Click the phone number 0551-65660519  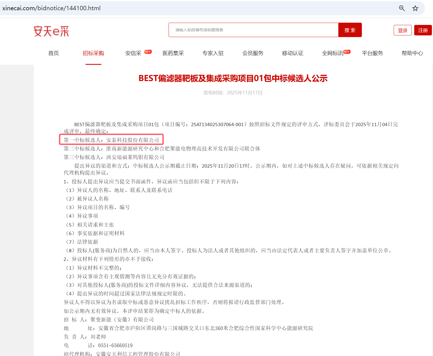(115, 345)
